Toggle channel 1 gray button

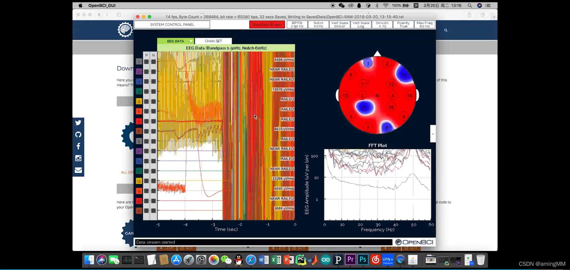[x=139, y=62]
